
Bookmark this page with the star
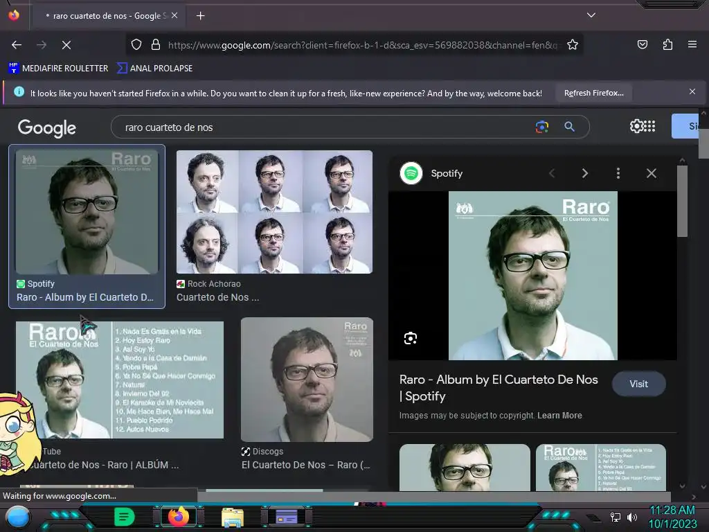pyautogui.click(x=573, y=45)
